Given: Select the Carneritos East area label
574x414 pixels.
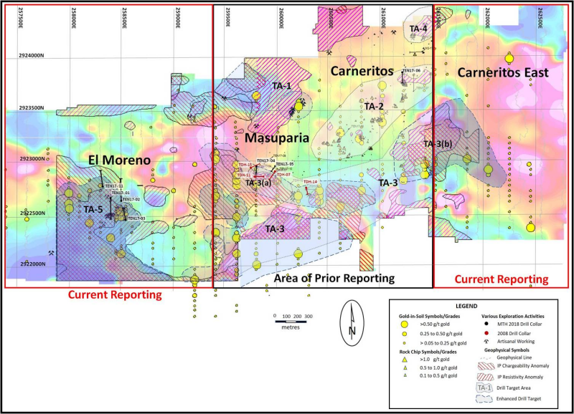Looking at the screenshot, I should [502, 73].
